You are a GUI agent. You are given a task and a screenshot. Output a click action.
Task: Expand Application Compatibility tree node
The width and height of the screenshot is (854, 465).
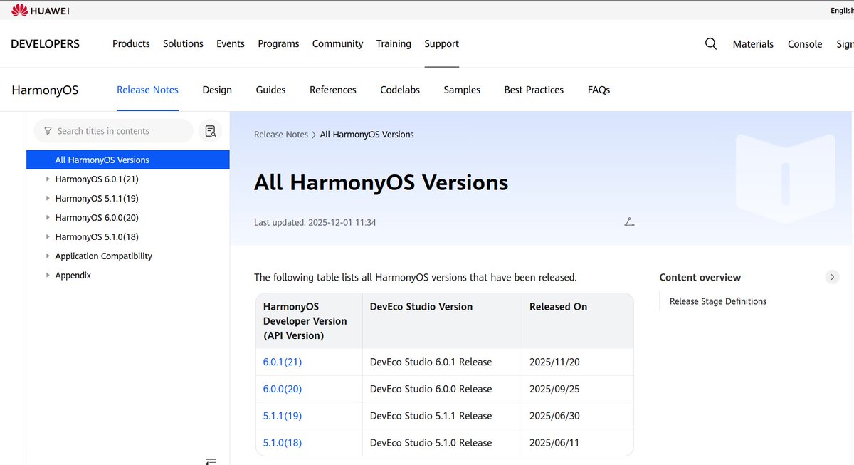(48, 256)
